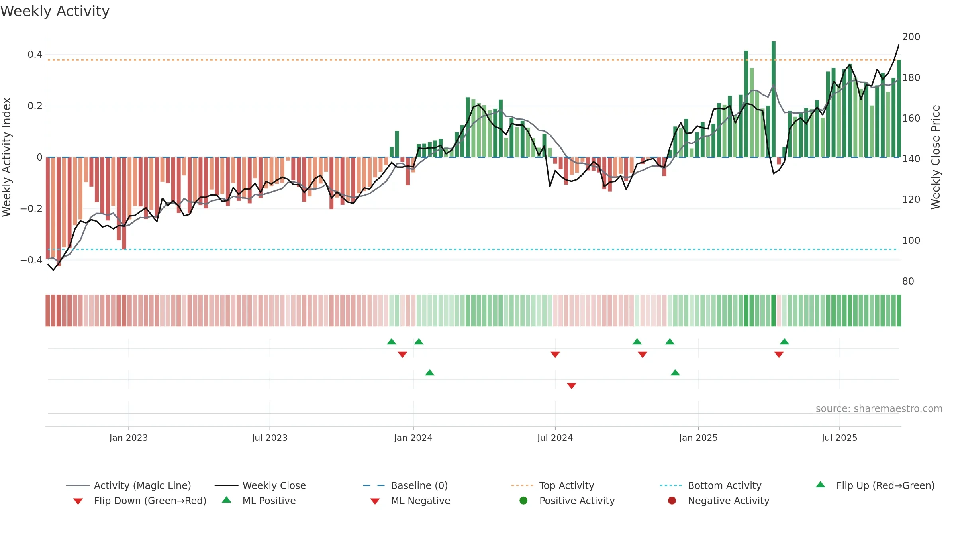Screen dimensions: 956x538
Task: Toggle the Weekly Close legend entry
Action: [260, 485]
